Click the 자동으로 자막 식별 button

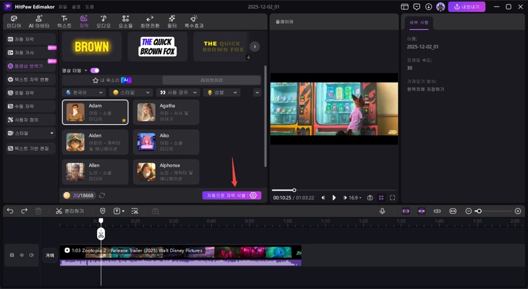click(224, 195)
